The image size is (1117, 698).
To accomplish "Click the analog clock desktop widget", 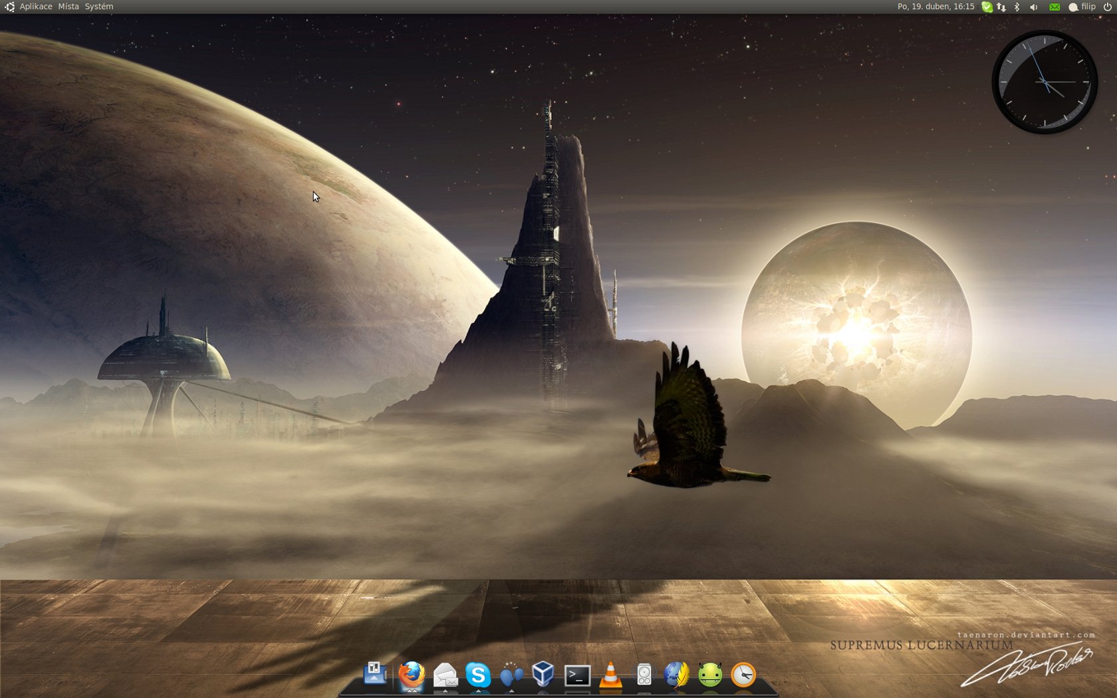I will tap(1045, 82).
